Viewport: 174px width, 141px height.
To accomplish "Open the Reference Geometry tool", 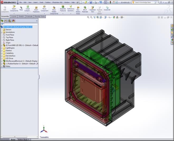I will (71, 9).
